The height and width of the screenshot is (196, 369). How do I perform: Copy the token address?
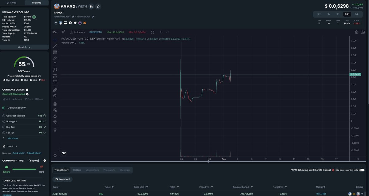tap(73, 17)
